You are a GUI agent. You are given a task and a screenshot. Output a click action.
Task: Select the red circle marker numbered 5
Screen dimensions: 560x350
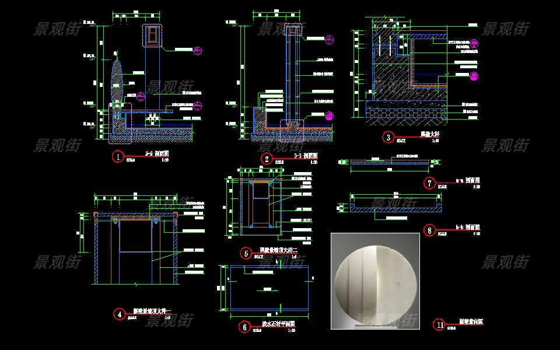click(x=246, y=253)
